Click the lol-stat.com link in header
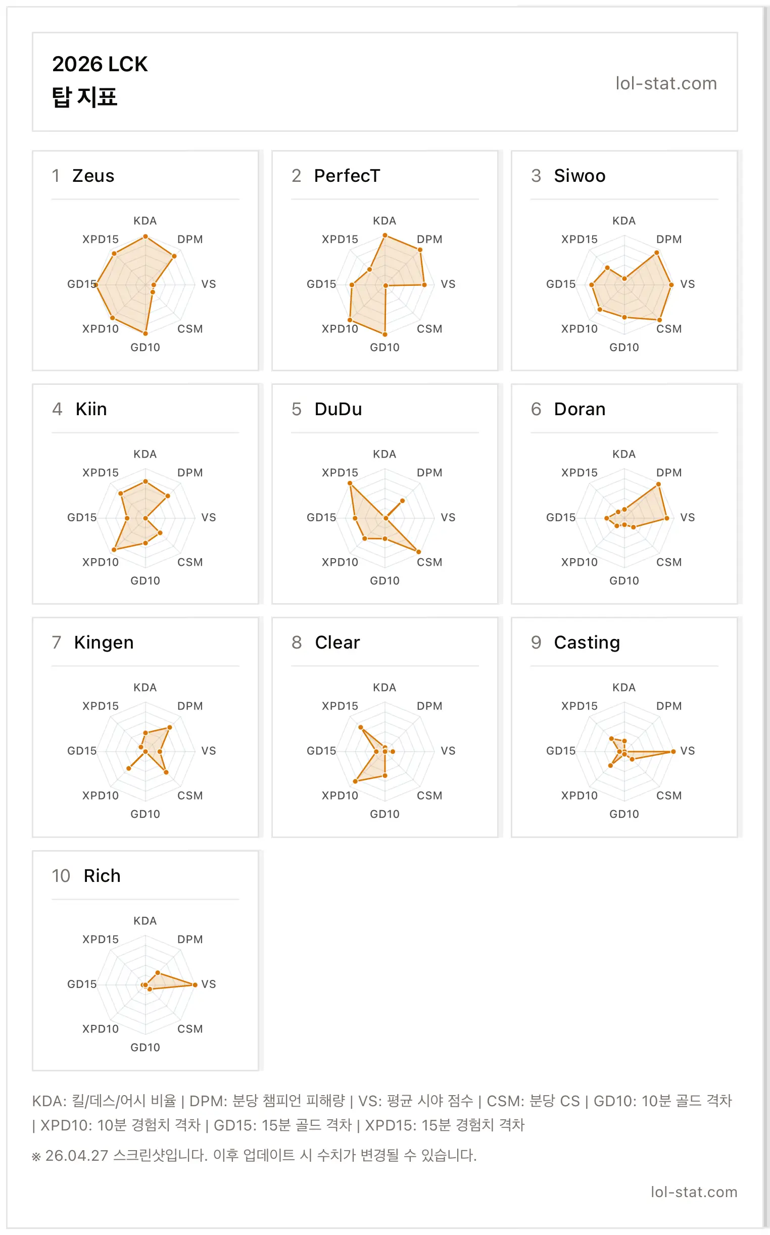Image resolution: width=770 pixels, height=1235 pixels. pyautogui.click(x=665, y=83)
